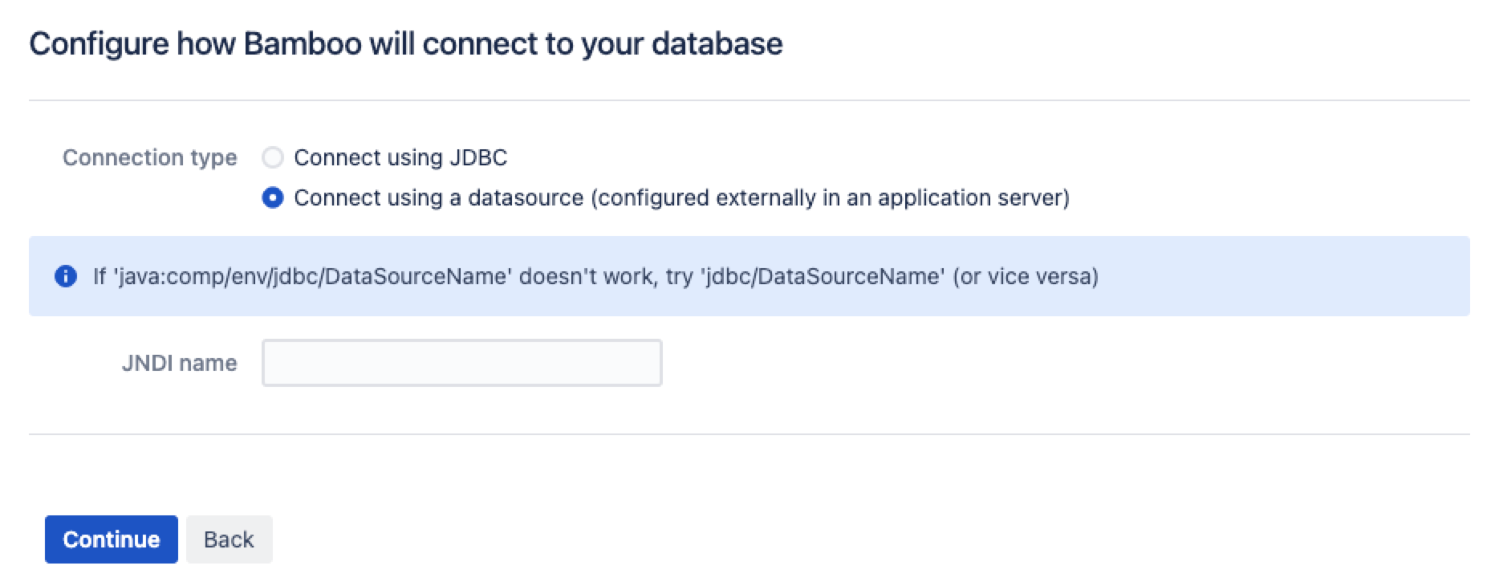The image size is (1499, 586).
Task: Click the JNDI name input field
Action: (x=461, y=363)
